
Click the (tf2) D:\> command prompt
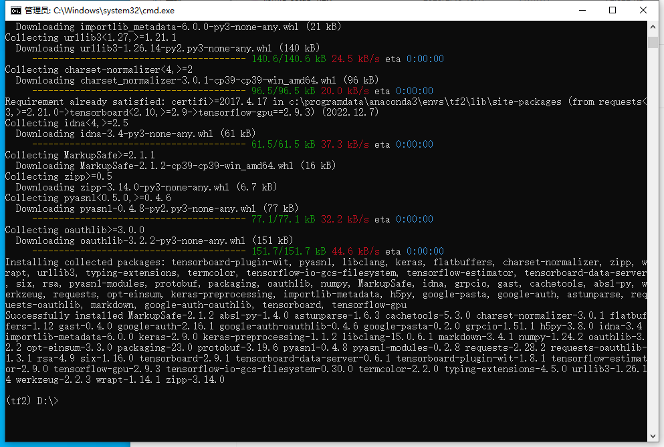point(32,400)
